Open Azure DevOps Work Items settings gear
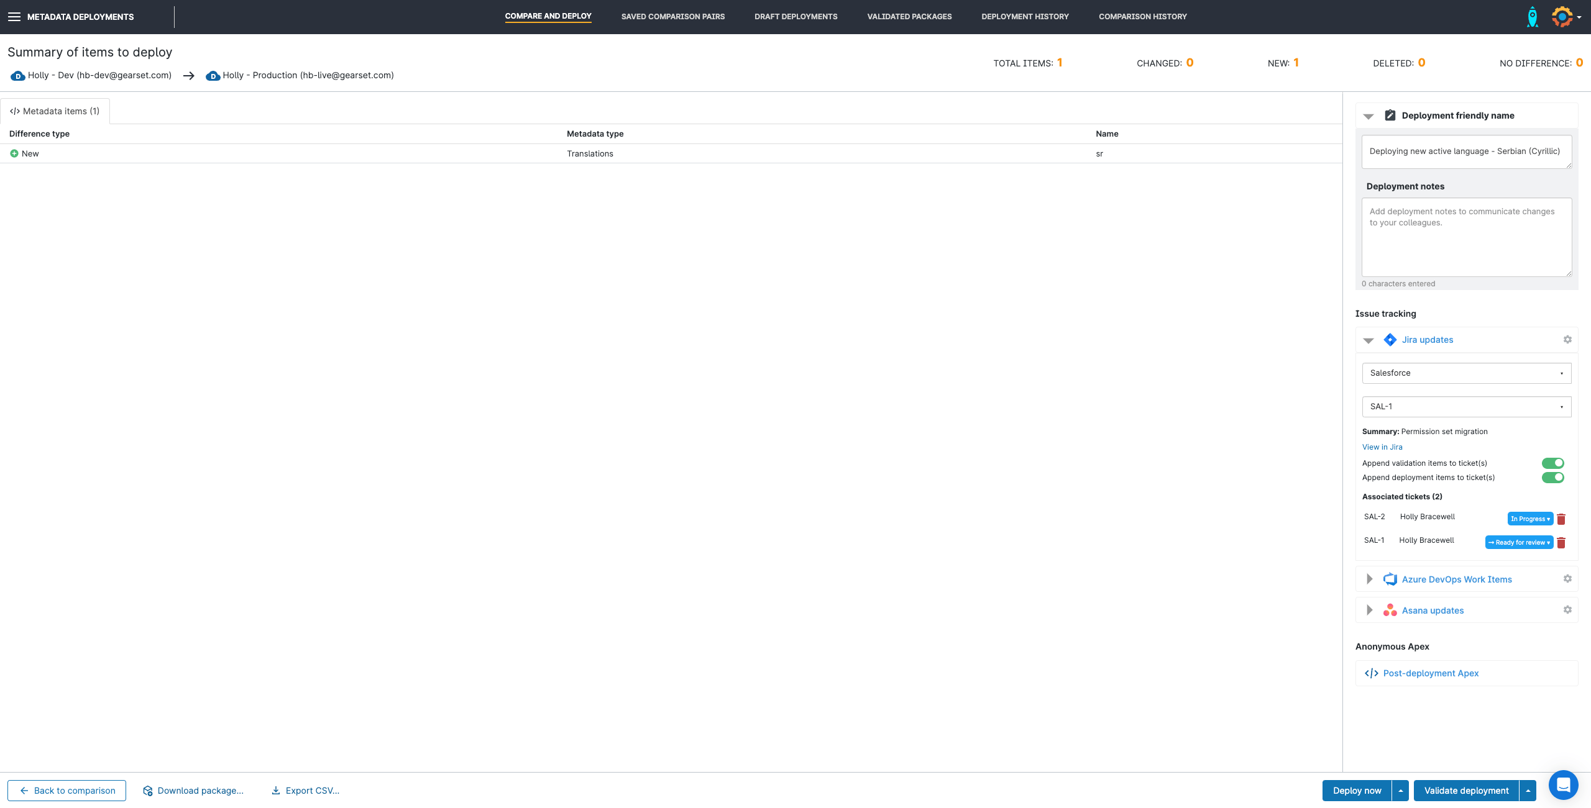Image resolution: width=1591 pixels, height=808 pixels. click(x=1567, y=578)
